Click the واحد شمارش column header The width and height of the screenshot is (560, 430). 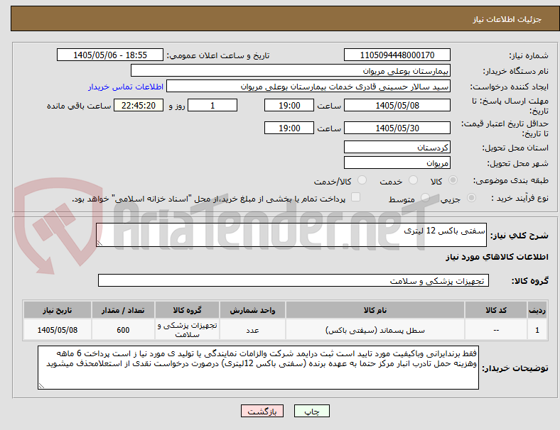[252, 310]
